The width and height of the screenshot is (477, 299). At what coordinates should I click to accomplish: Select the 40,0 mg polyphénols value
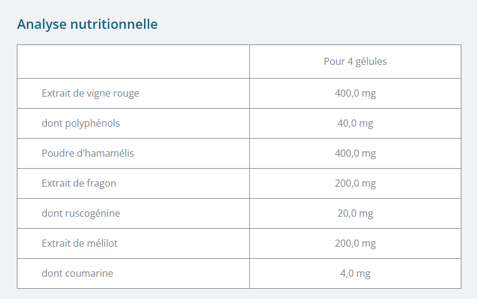coord(355,123)
